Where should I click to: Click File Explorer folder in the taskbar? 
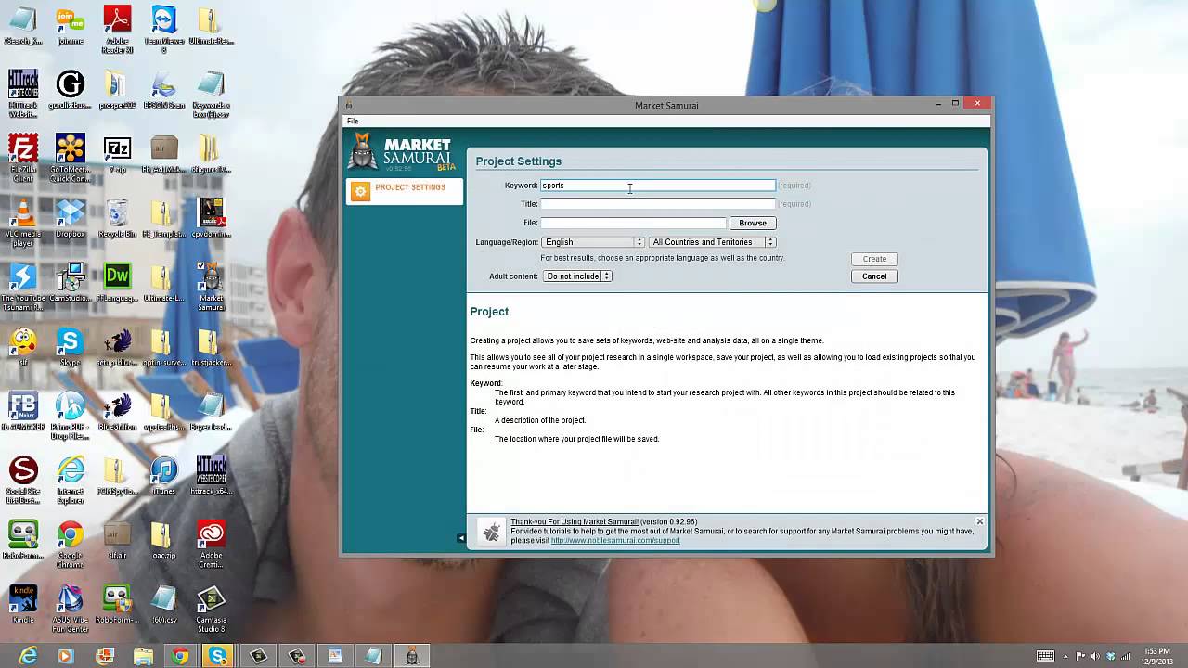click(x=142, y=656)
